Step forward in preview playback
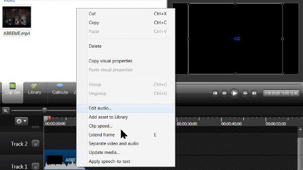Viewport: 303px width, 170px height. [x=245, y=93]
